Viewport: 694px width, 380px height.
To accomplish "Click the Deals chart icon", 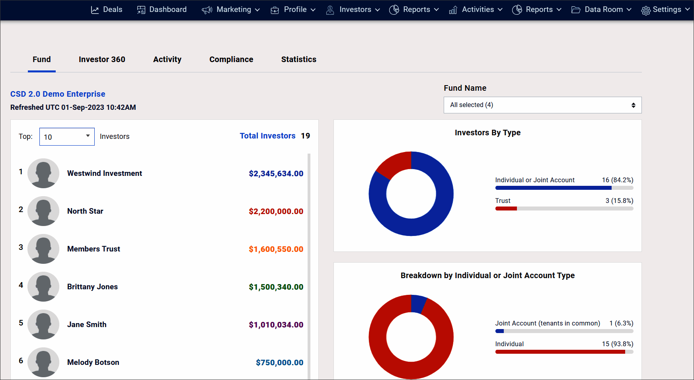I will click(95, 10).
